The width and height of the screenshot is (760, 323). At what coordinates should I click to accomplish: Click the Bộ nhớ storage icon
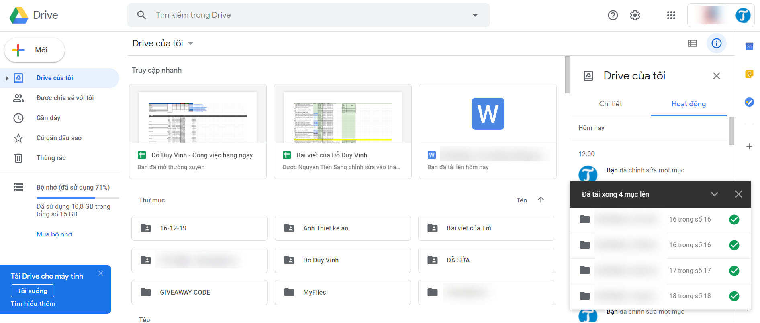[x=18, y=187]
